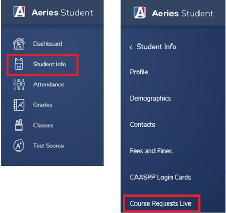
Task: Click the Student Info backpack icon
Action: 19,64
